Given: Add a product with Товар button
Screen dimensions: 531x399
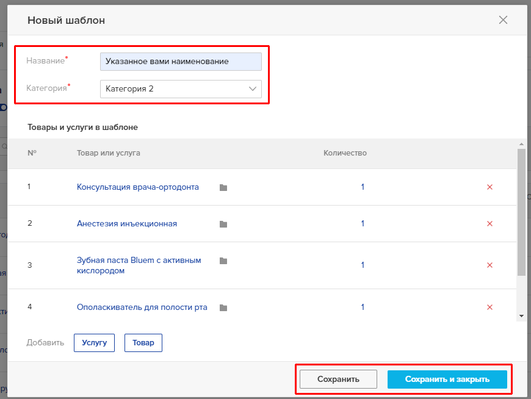Looking at the screenshot, I should tap(143, 343).
